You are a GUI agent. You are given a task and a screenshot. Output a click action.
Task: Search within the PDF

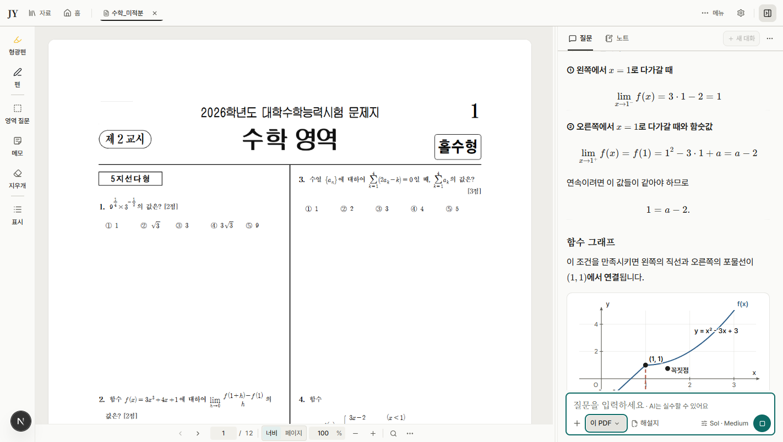pos(393,433)
